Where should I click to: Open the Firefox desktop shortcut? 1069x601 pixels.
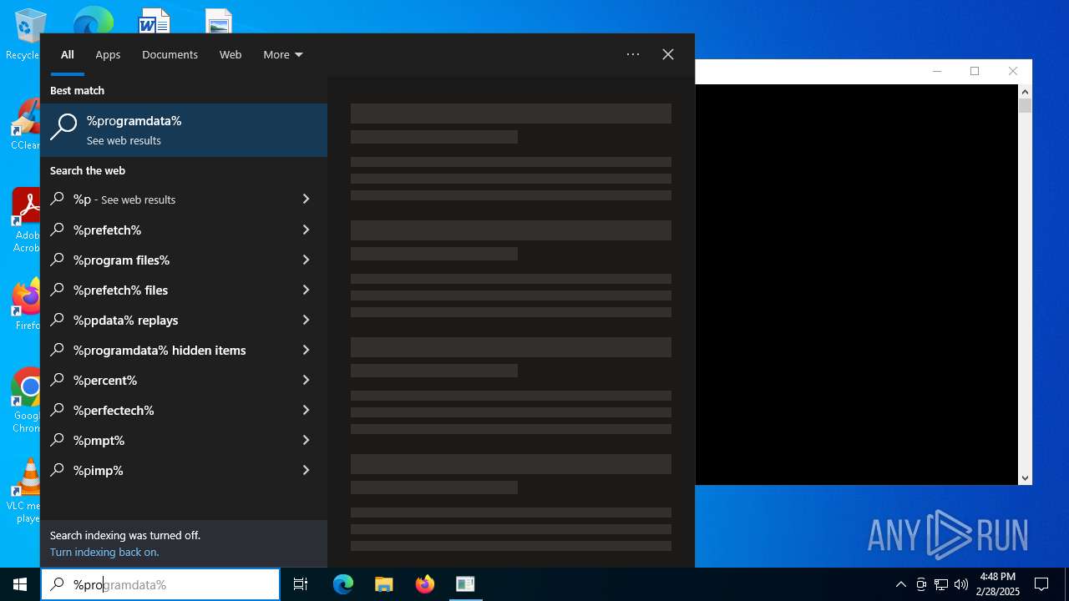pyautogui.click(x=25, y=306)
